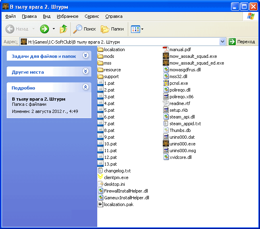Click the Go (Переход) button
This screenshot has width=260, height=229.
pos(242,42)
